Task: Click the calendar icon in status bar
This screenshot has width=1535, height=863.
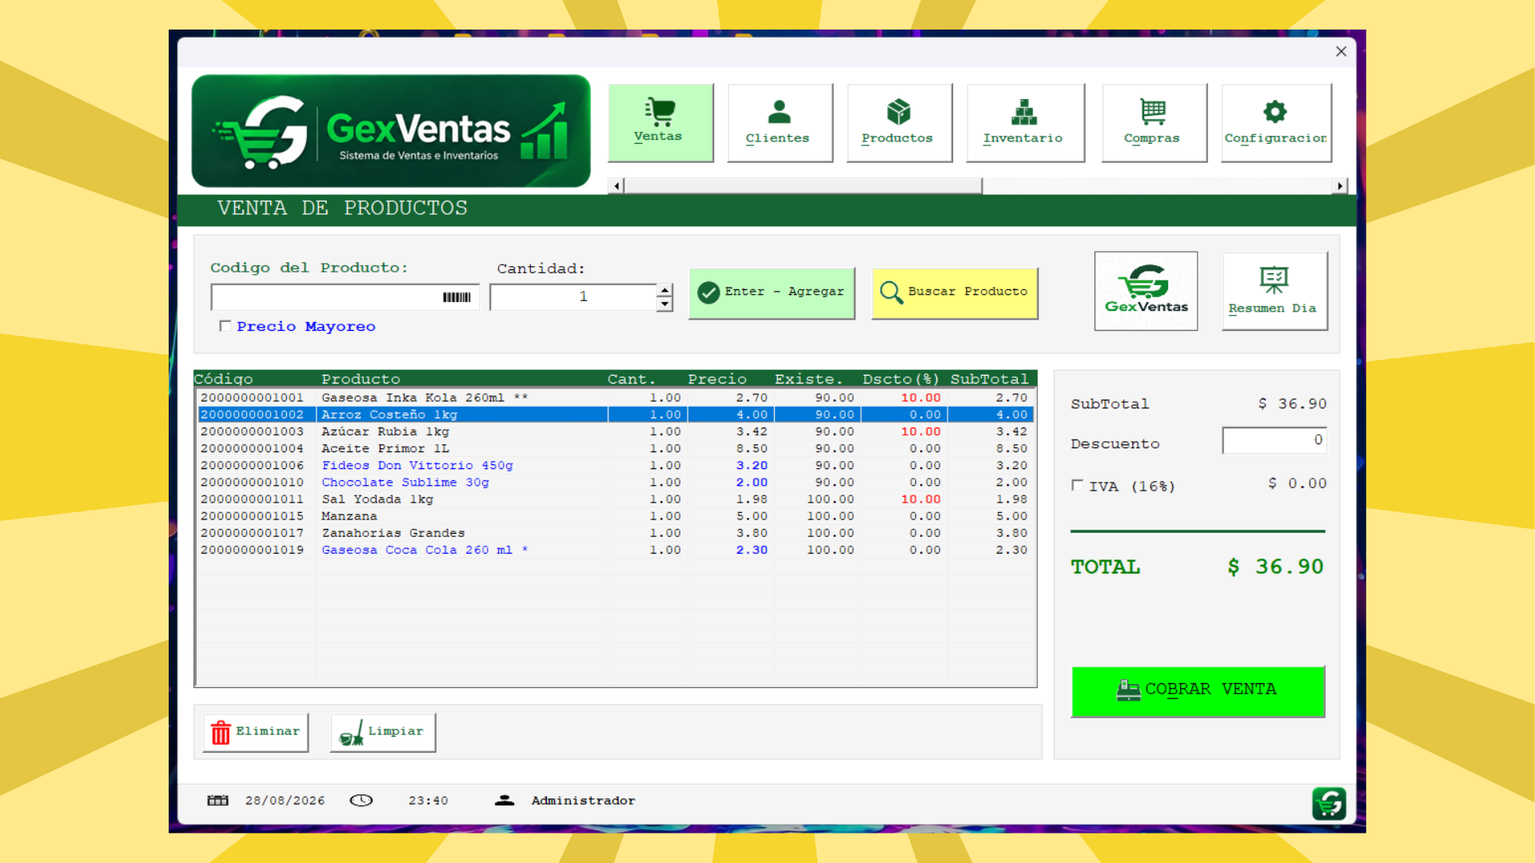Action: tap(217, 801)
